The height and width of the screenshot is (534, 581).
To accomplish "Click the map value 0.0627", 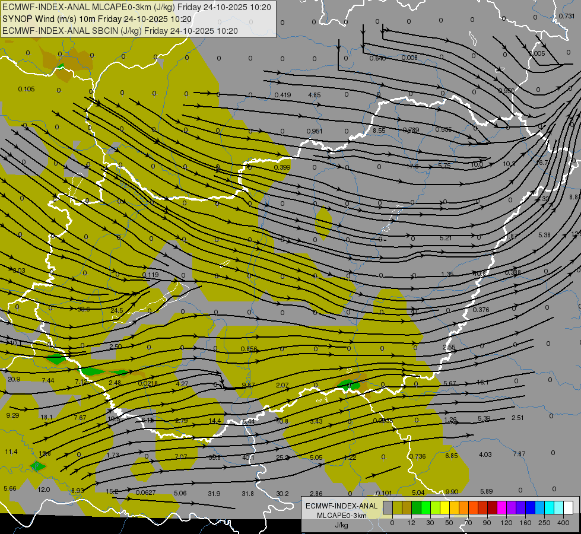I will [x=145, y=492].
